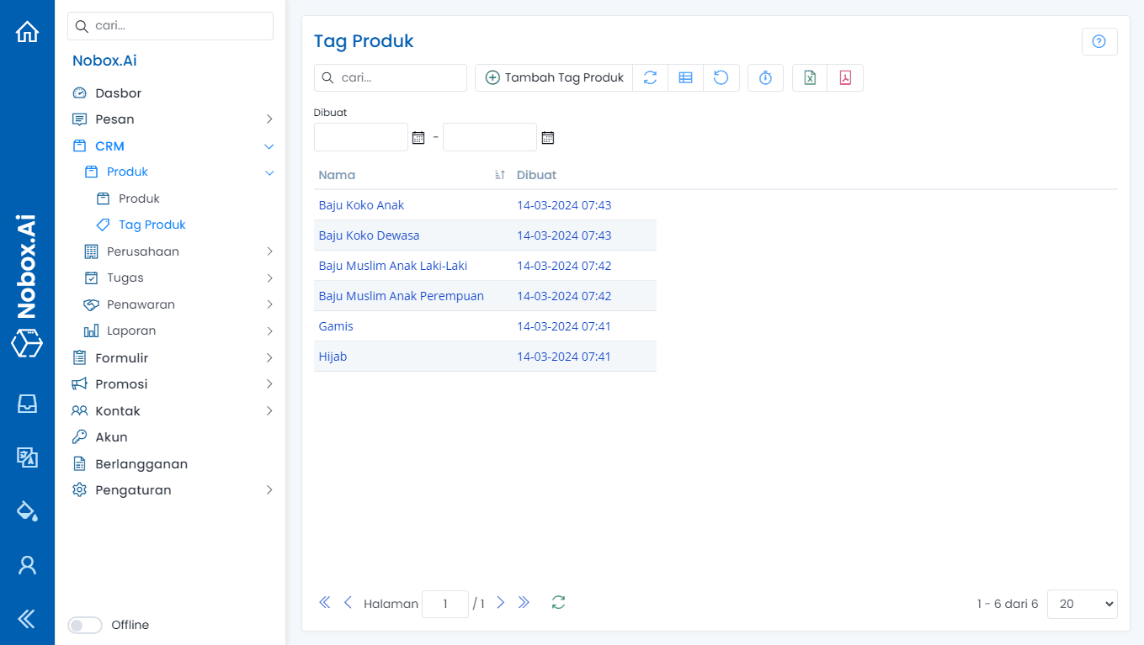Open the start date calendar picker

click(x=418, y=137)
